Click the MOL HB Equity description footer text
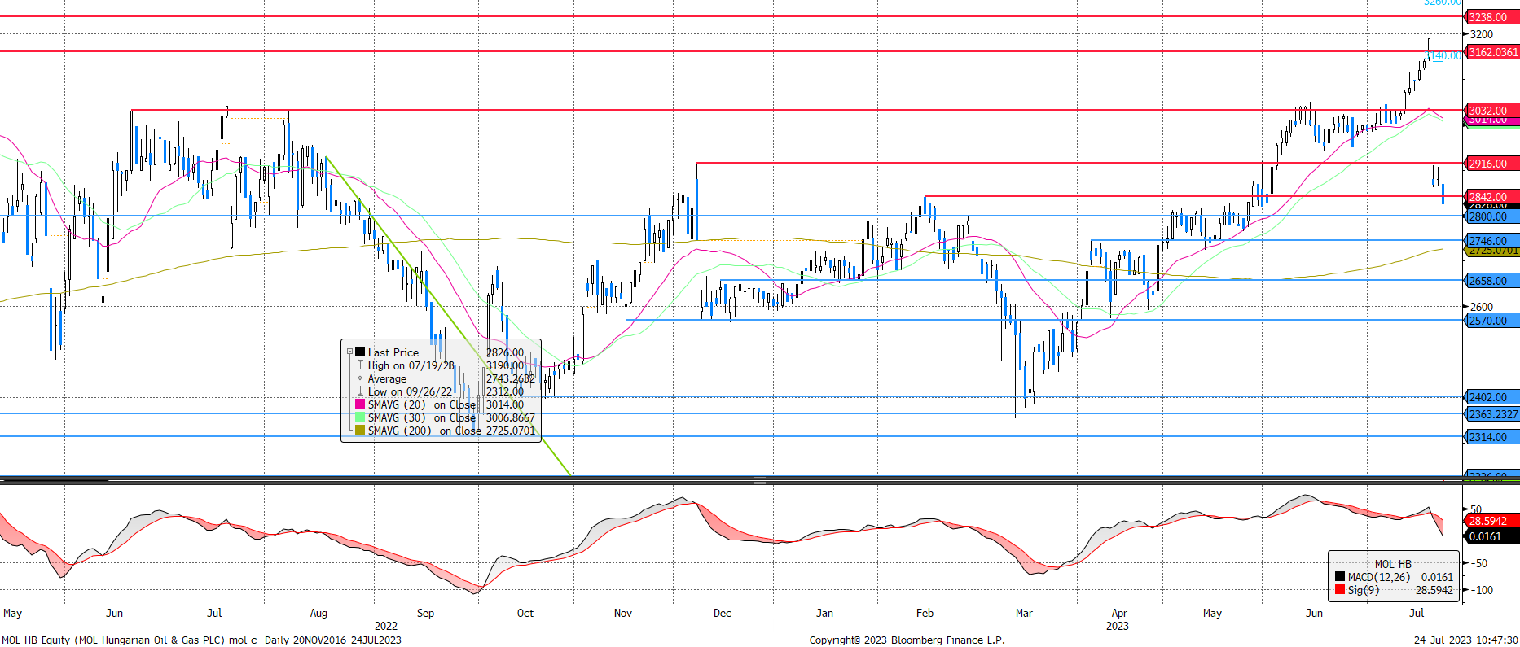The width and height of the screenshot is (1520, 647). tap(202, 640)
